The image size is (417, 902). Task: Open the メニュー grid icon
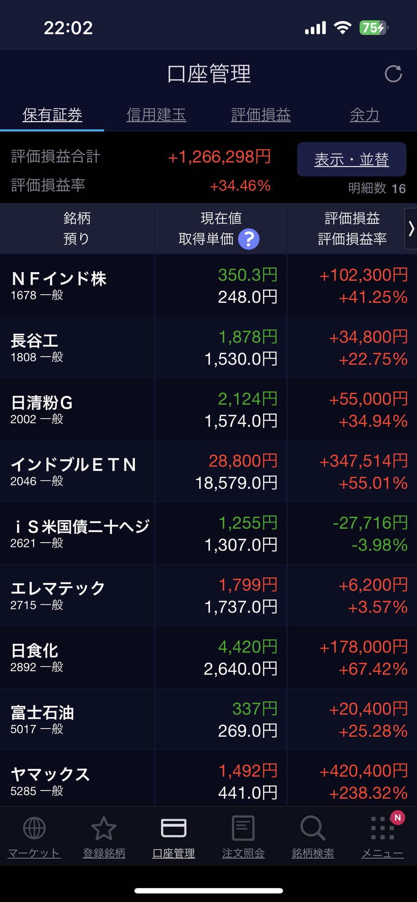382,828
